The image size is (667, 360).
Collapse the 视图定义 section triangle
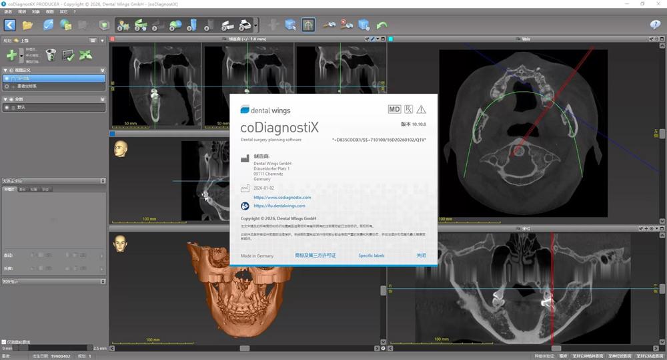point(5,70)
